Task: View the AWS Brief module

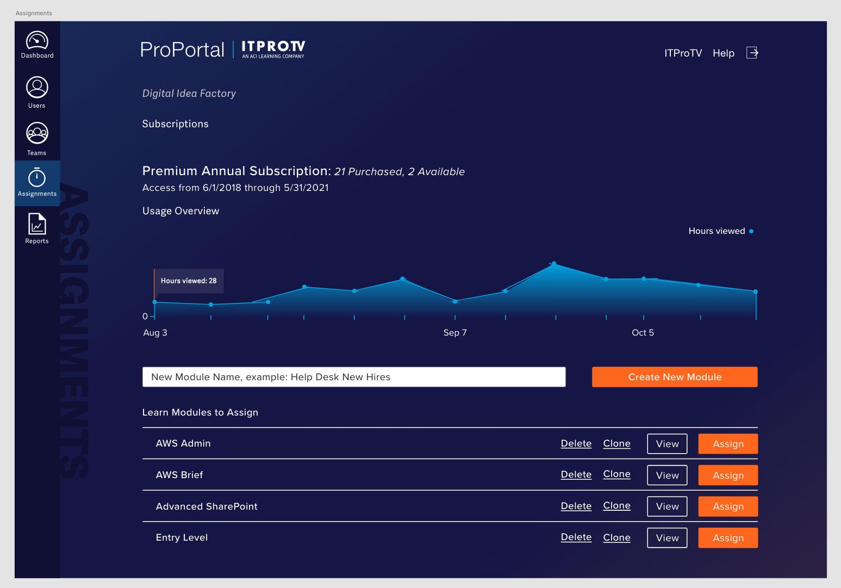Action: click(x=667, y=475)
